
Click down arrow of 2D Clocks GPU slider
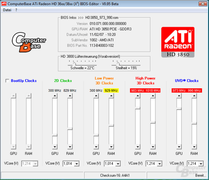pyautogui.click(x=55, y=147)
